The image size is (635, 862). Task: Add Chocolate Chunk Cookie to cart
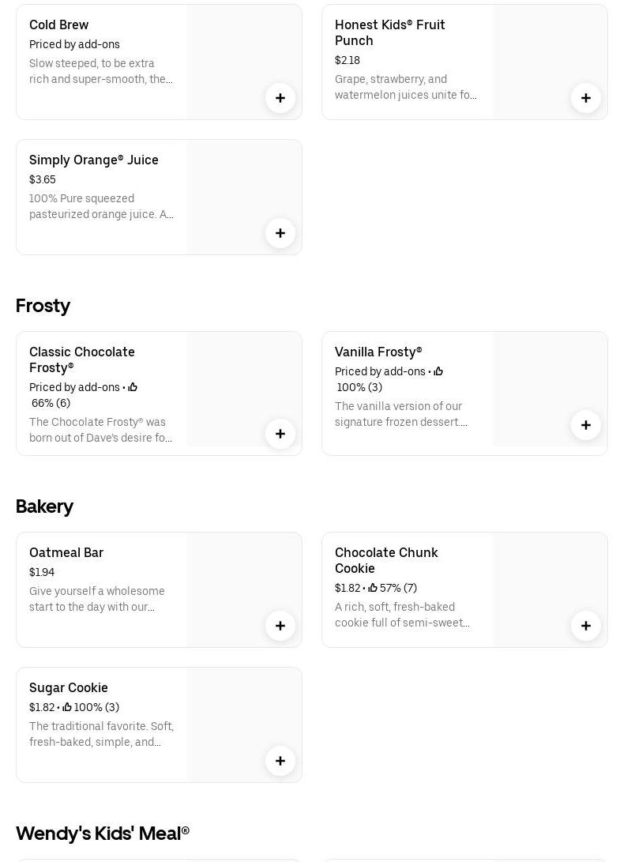(586, 626)
